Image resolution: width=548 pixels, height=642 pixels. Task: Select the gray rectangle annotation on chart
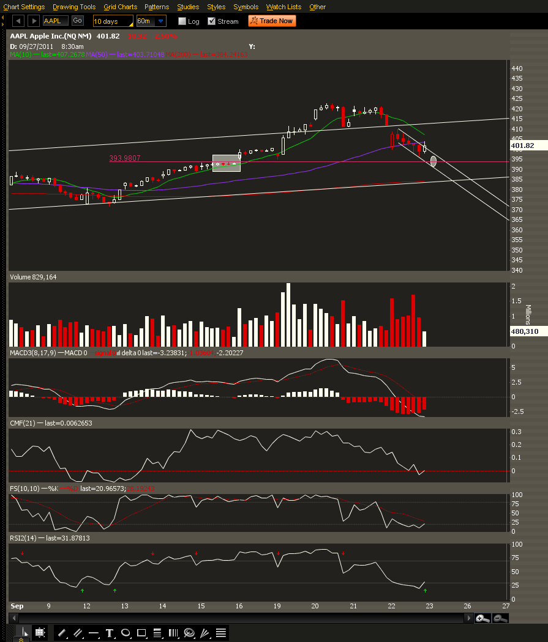pos(227,163)
